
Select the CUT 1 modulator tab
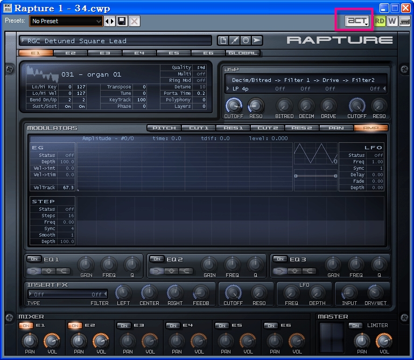click(199, 128)
